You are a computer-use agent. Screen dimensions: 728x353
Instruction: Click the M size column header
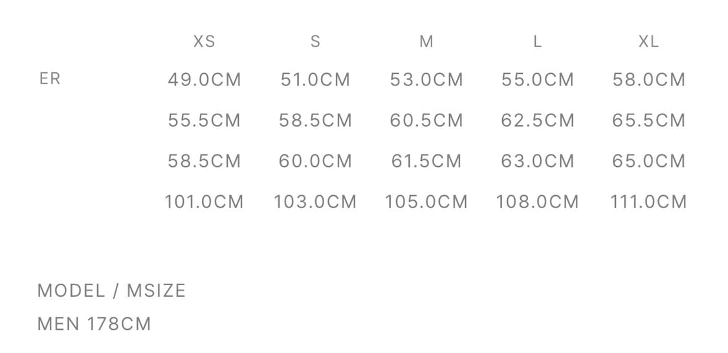coord(426,41)
